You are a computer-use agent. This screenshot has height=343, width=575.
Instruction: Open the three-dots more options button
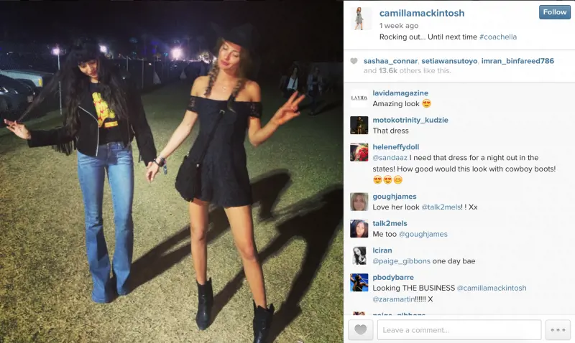click(558, 330)
